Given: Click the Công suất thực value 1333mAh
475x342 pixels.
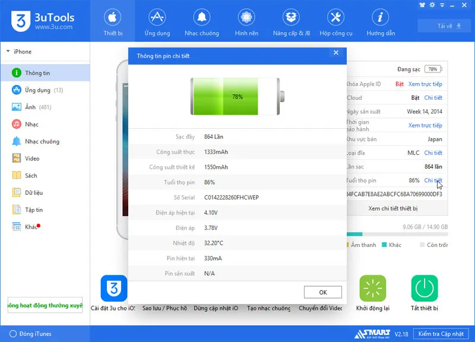Looking at the screenshot, I should click(x=216, y=152).
